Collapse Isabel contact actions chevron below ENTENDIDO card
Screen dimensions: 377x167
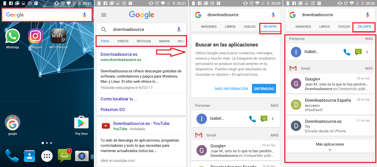(x=273, y=119)
